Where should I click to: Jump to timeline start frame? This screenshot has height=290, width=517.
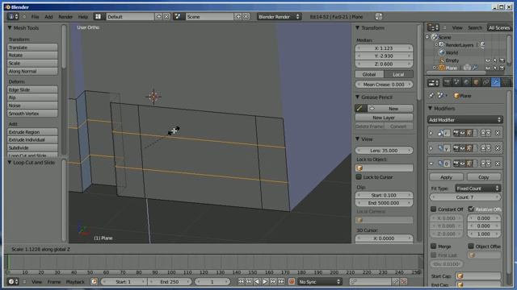point(242,281)
